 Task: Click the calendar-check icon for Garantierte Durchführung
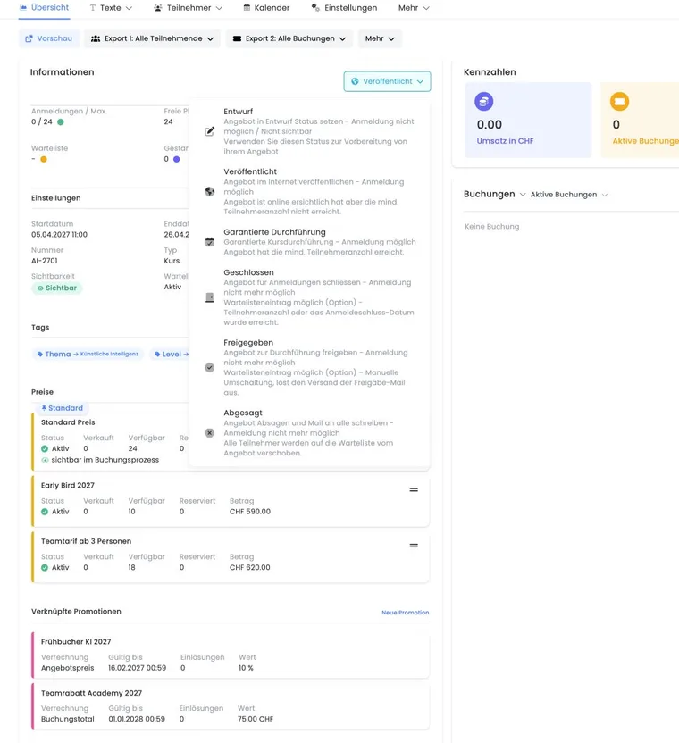coord(210,242)
